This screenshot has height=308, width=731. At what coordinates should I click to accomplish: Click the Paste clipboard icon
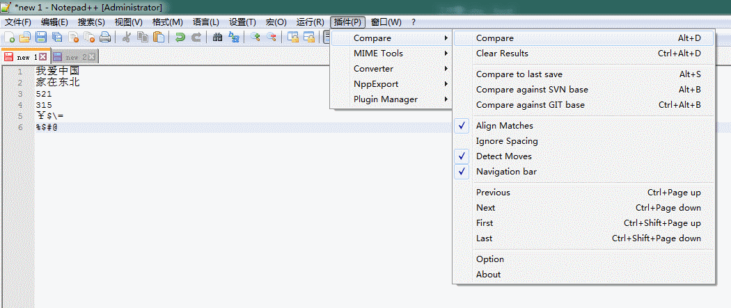159,38
